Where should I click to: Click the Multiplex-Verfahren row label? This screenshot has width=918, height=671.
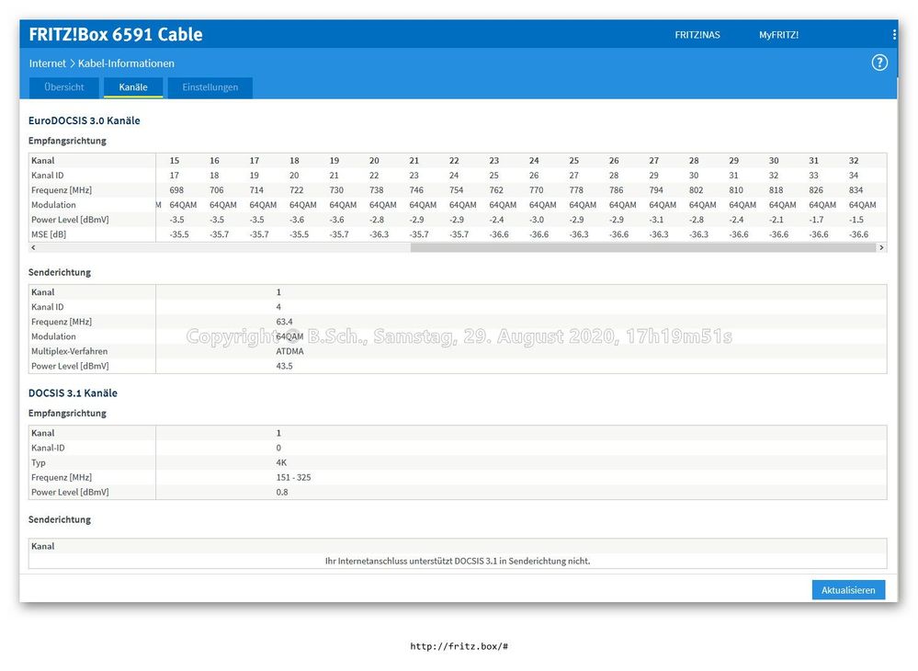[69, 351]
